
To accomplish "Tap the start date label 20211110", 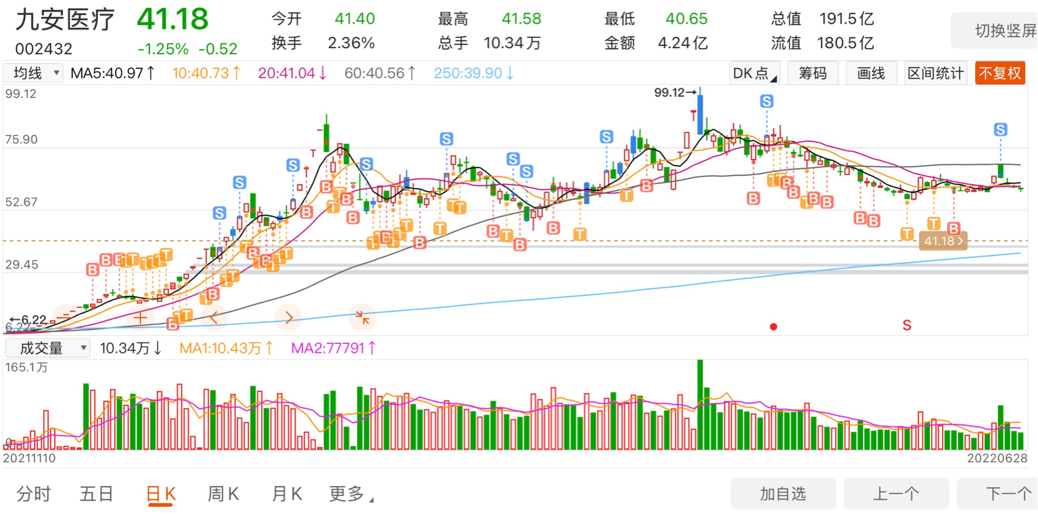I will [x=30, y=458].
